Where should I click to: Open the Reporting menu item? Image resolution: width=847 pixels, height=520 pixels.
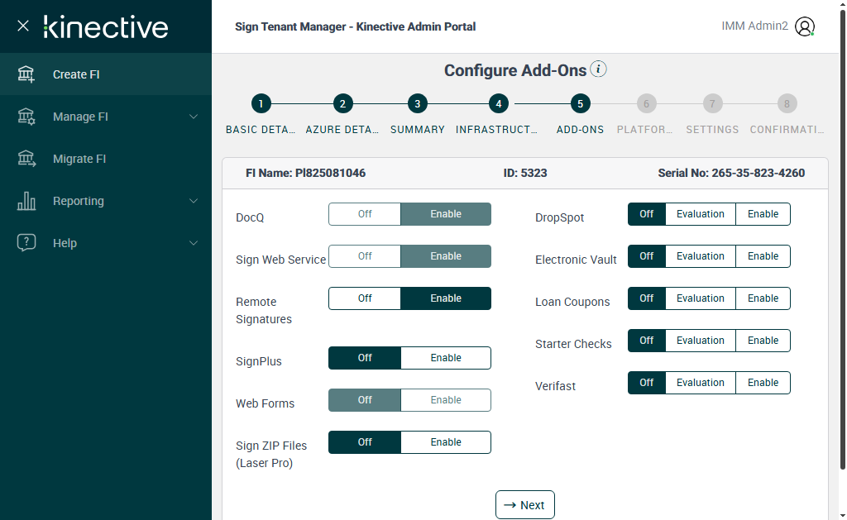click(x=106, y=200)
